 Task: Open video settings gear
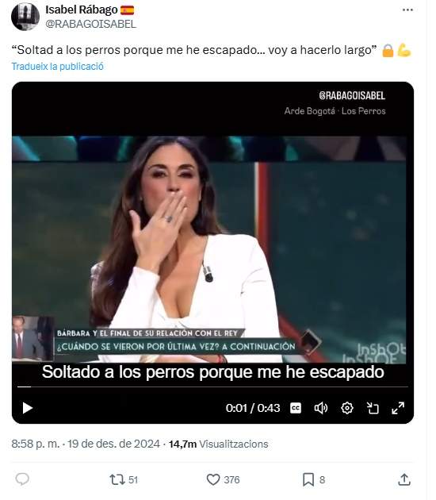pos(347,408)
